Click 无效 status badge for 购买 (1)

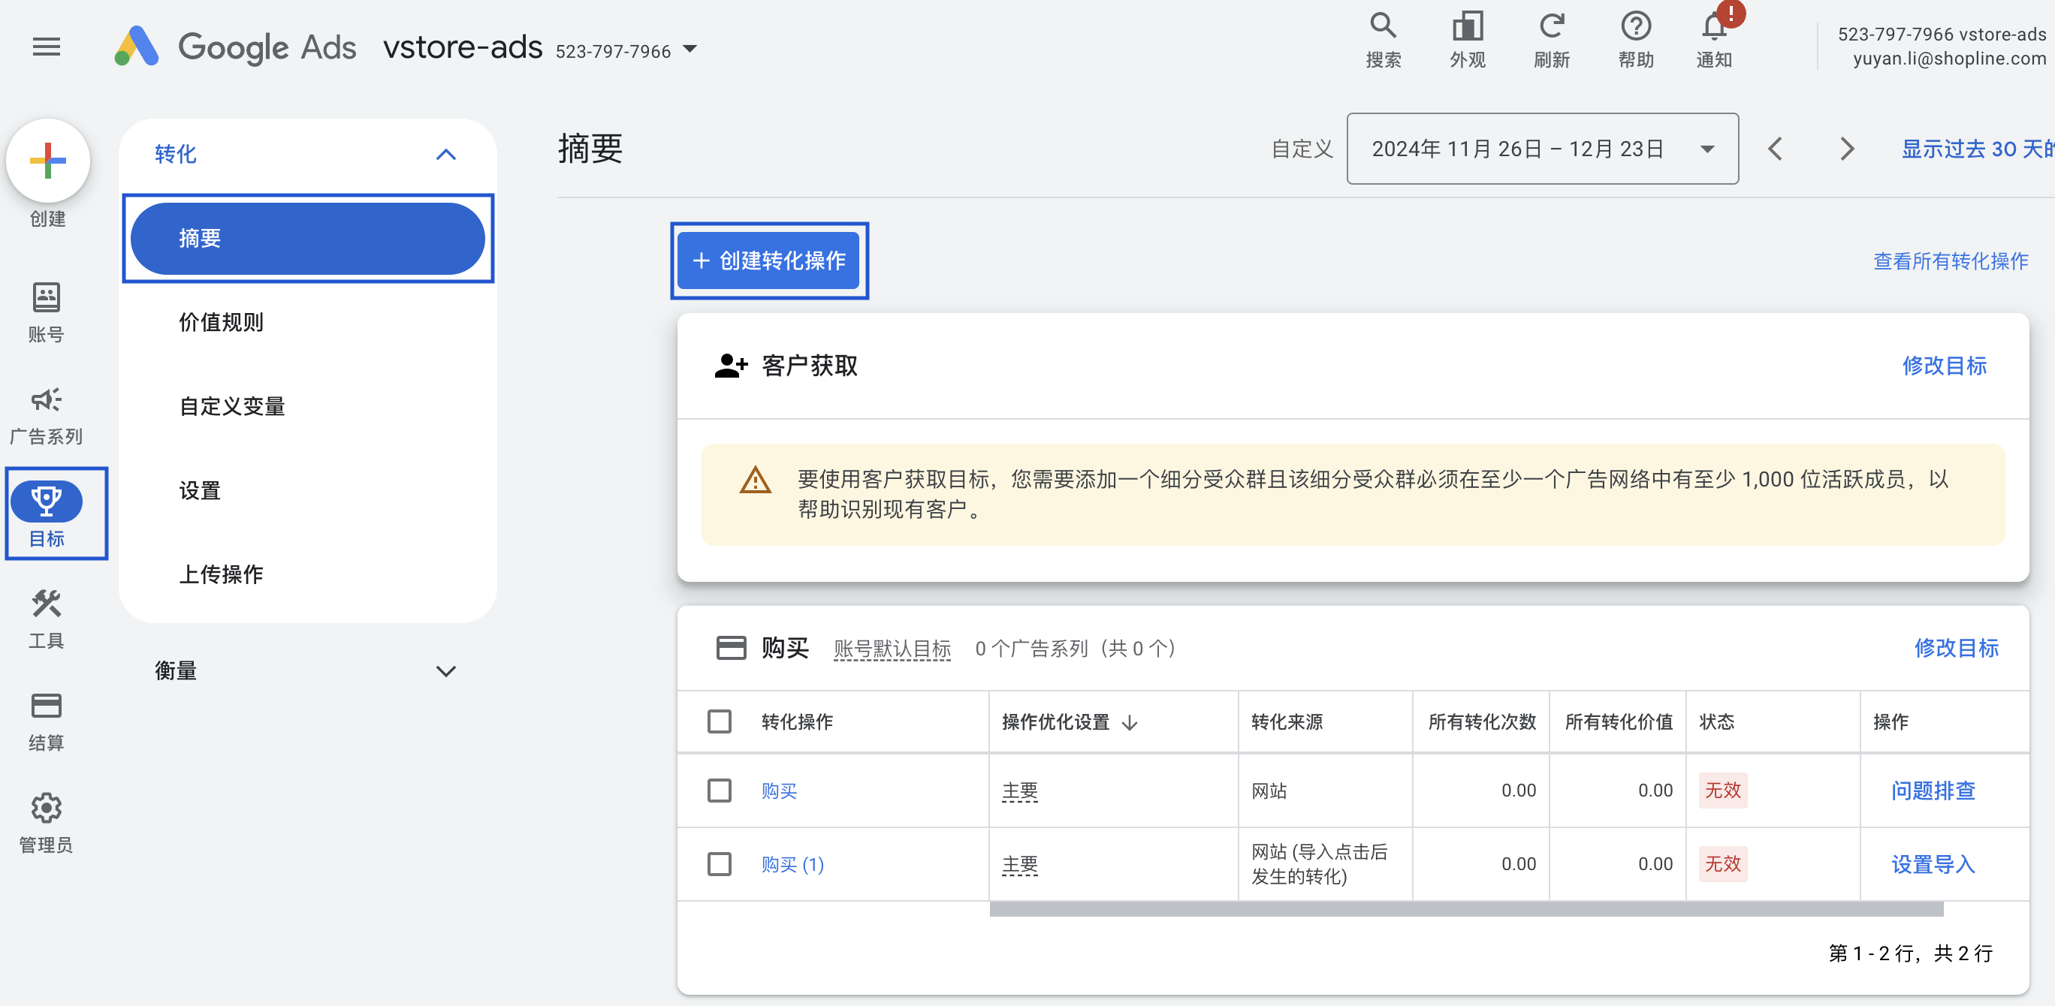click(x=1722, y=864)
